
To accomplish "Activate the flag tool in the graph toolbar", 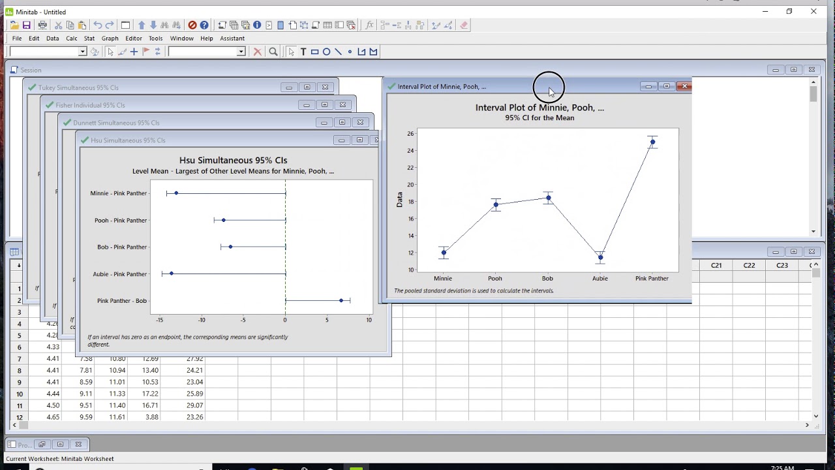I will pyautogui.click(x=145, y=52).
